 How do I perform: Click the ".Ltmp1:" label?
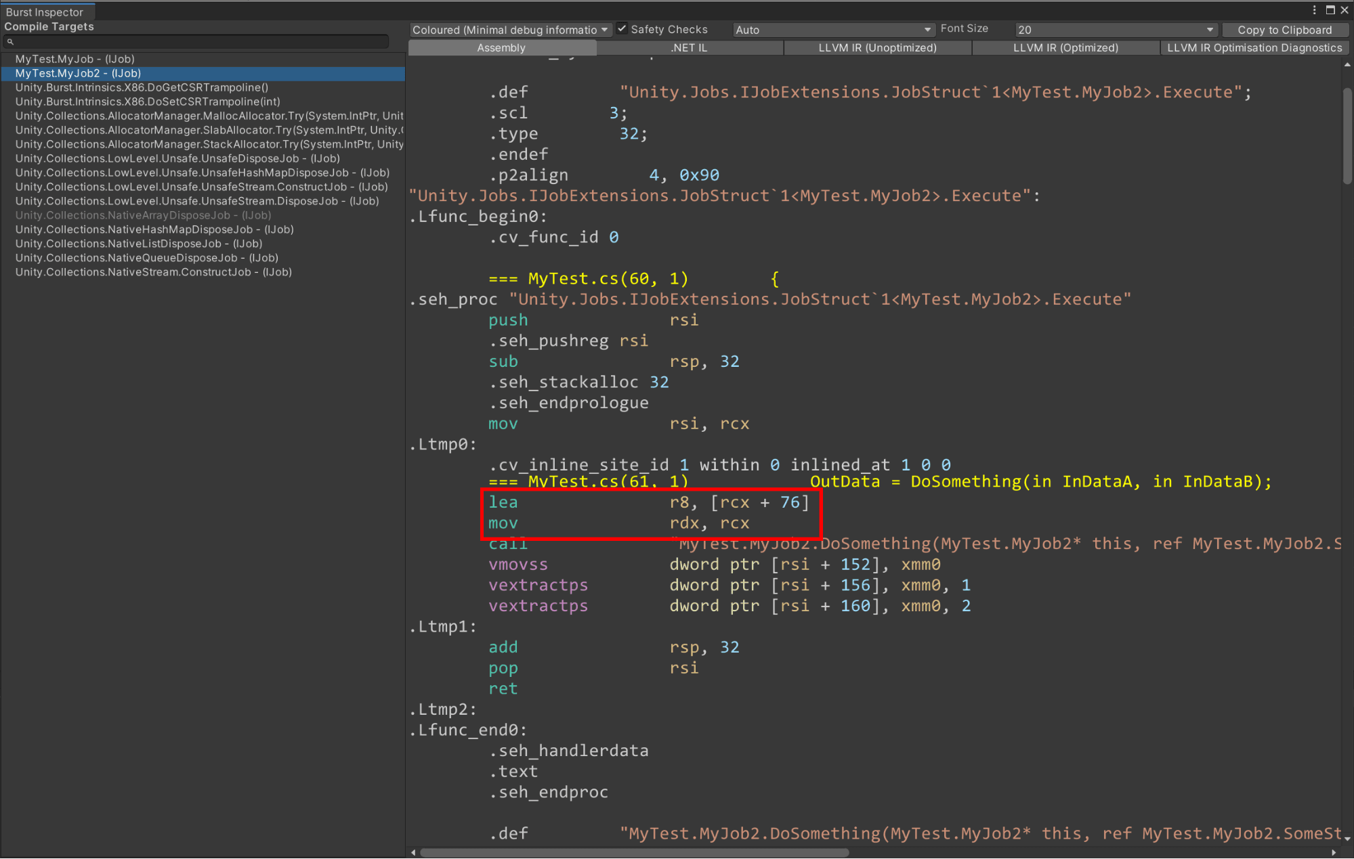(443, 627)
